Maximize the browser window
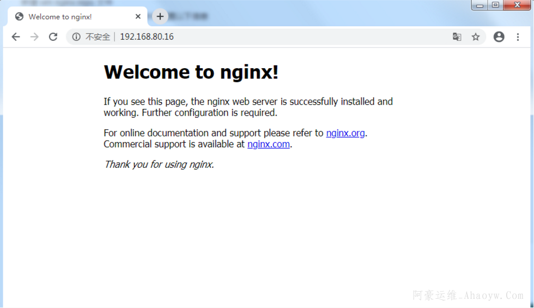The image size is (534, 308). click(x=495, y=5)
